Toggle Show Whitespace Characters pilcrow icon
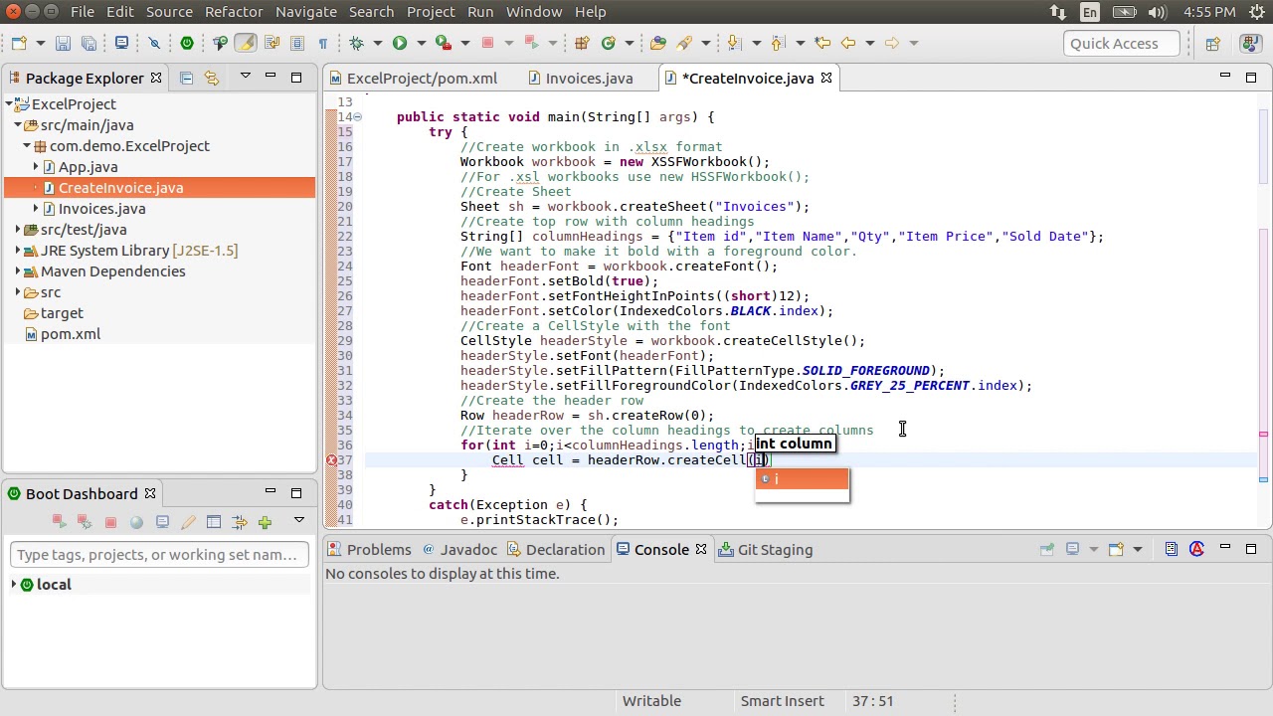 322,43
